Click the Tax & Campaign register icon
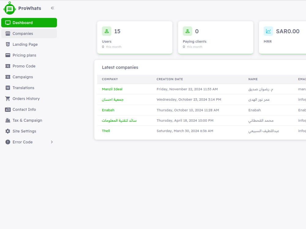This screenshot has width=306, height=229. (x=8, y=120)
